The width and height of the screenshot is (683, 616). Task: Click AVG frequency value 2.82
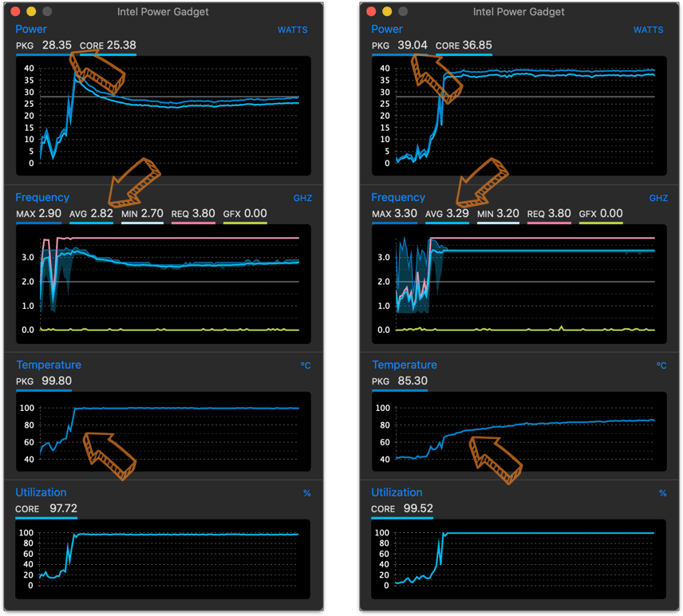(102, 214)
